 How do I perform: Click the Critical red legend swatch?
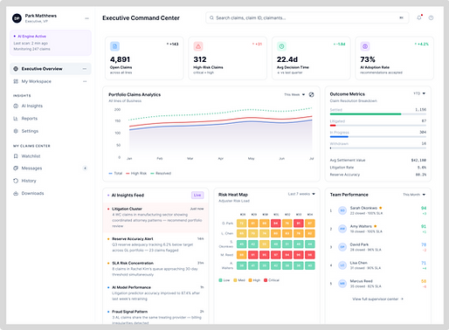click(266, 280)
